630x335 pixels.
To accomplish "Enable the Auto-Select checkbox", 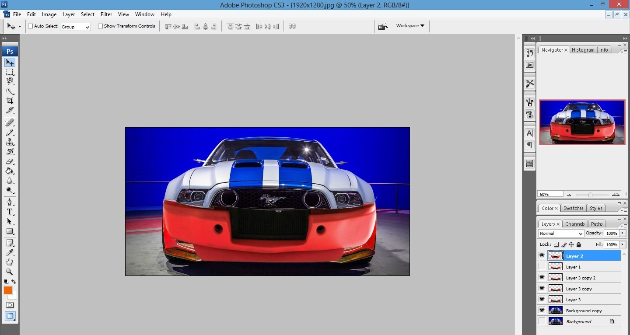I will [x=31, y=26].
